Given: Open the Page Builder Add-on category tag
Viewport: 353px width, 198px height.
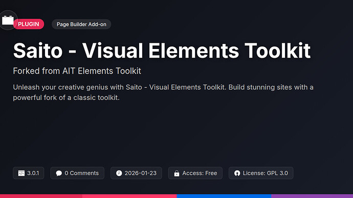Looking at the screenshot, I should coord(81,24).
